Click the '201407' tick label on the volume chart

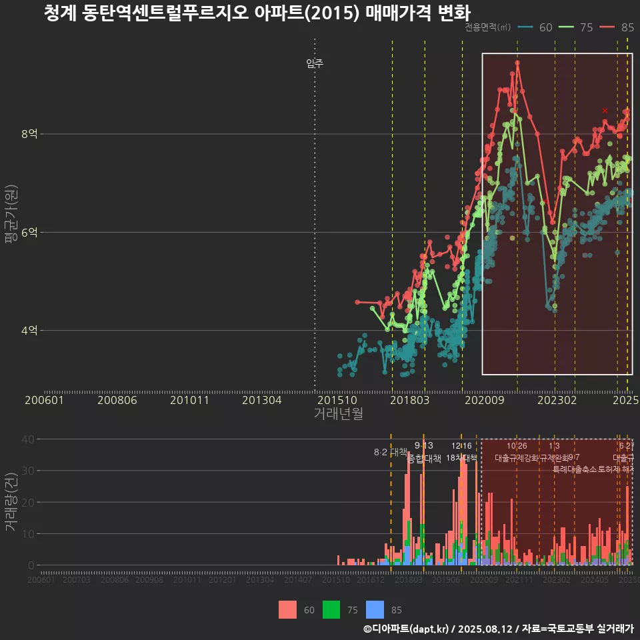[298, 579]
